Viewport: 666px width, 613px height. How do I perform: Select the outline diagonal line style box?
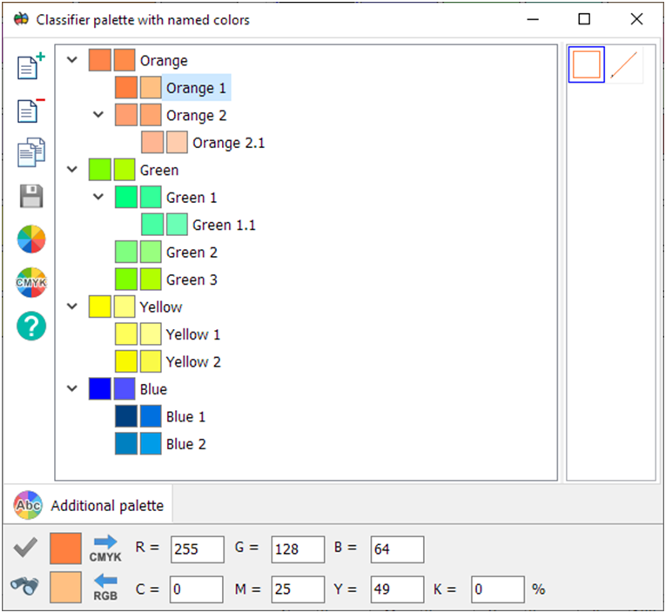pos(625,65)
